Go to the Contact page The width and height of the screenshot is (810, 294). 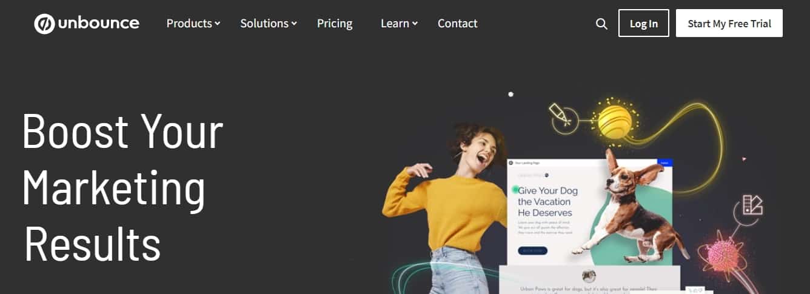coord(458,24)
